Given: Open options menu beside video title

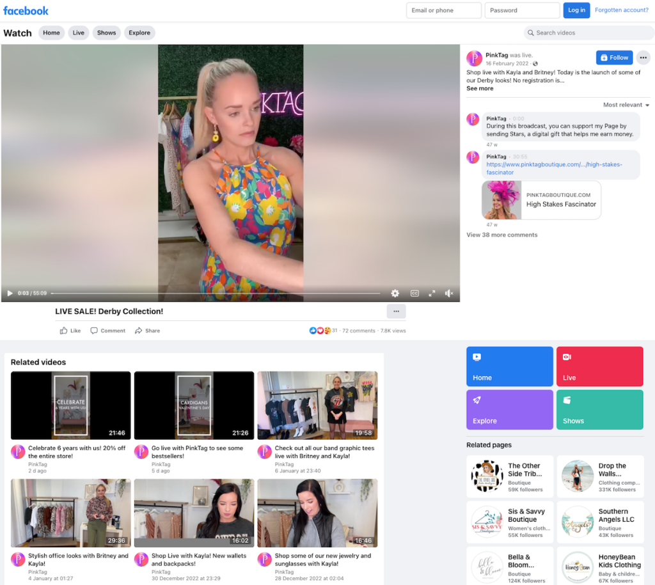Looking at the screenshot, I should pyautogui.click(x=396, y=311).
